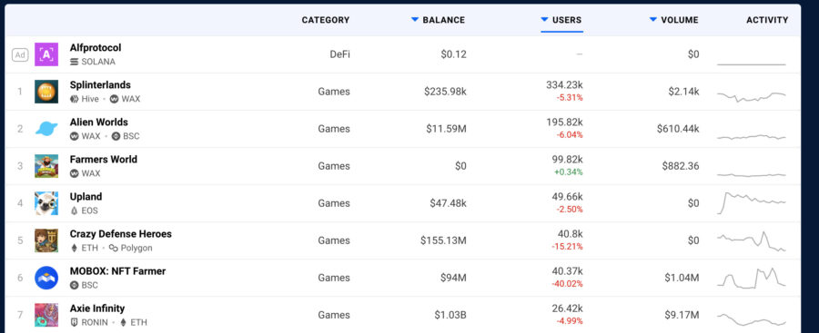The image size is (819, 333).
Task: Sort by Users column arrow
Action: pyautogui.click(x=544, y=20)
